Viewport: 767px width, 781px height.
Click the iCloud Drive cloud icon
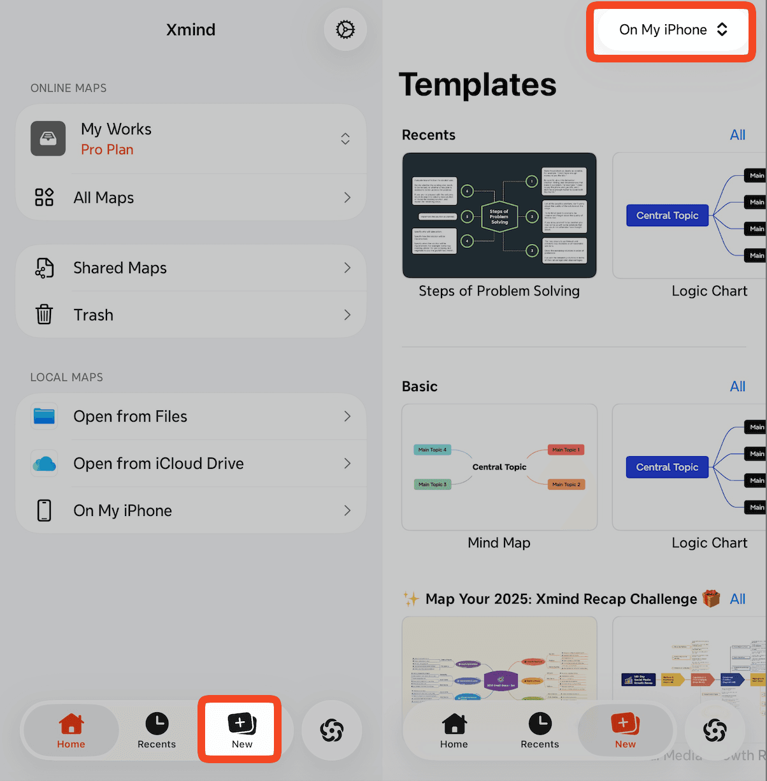pyautogui.click(x=44, y=463)
